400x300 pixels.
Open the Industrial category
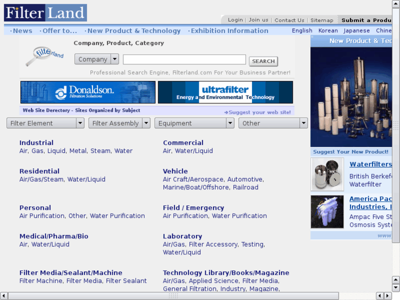(36, 143)
